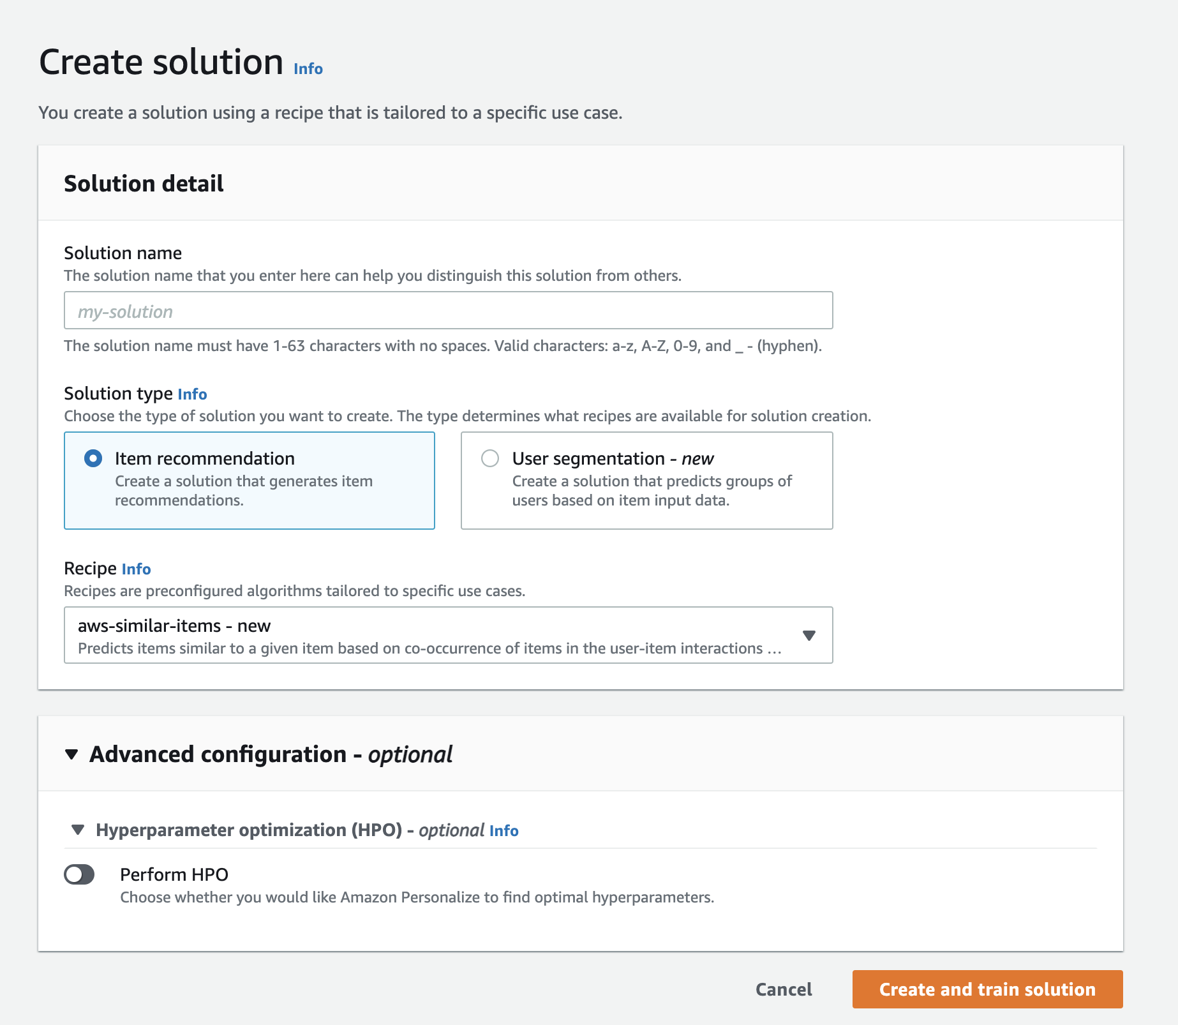The width and height of the screenshot is (1178, 1025).
Task: Click the Solution name field label
Action: coord(123,253)
